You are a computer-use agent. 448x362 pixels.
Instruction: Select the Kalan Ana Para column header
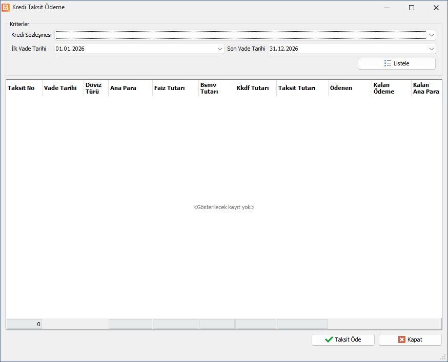(426, 88)
